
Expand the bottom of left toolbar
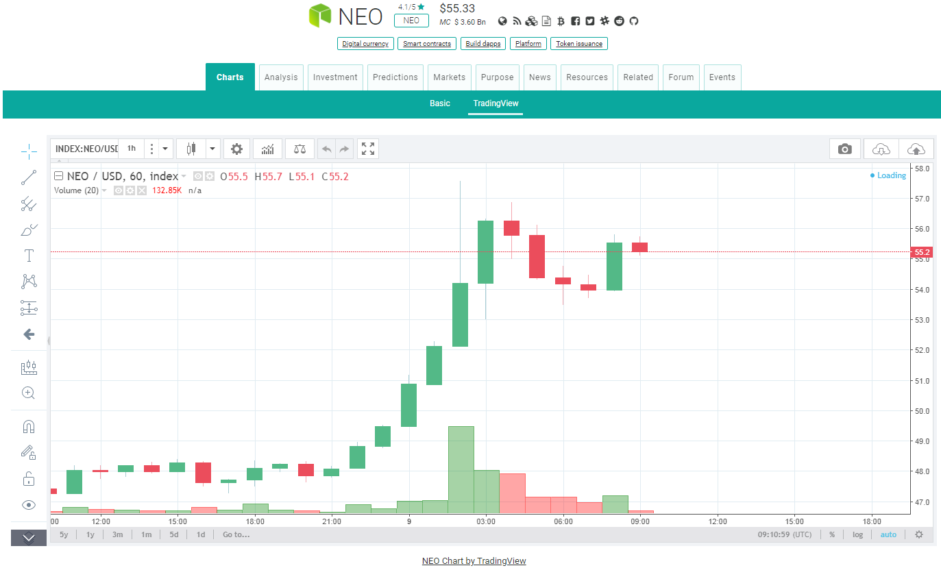coord(29,538)
